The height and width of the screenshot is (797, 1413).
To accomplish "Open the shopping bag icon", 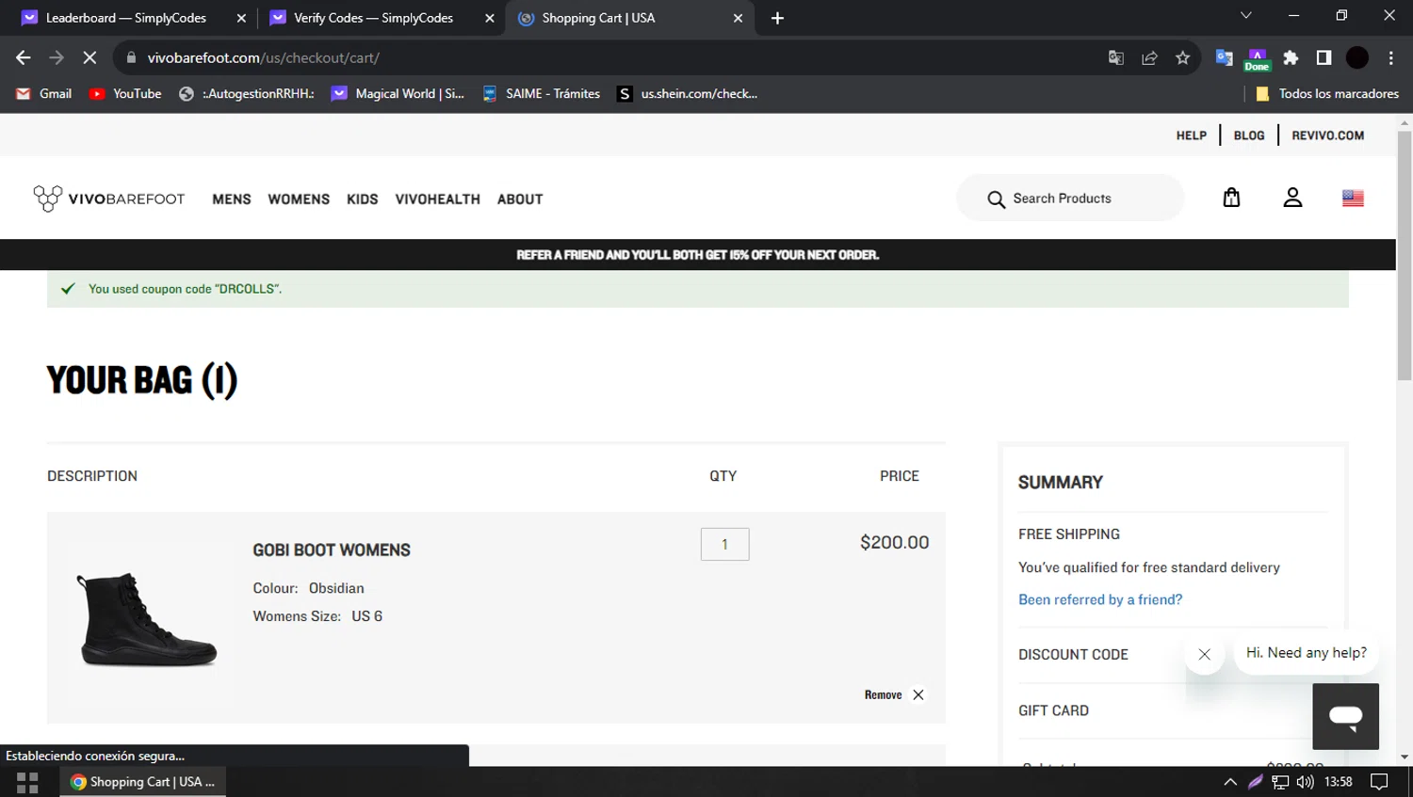I will 1231,198.
